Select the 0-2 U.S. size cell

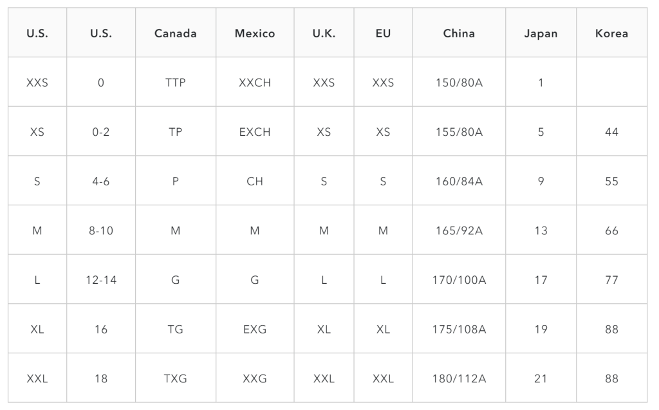(x=101, y=131)
